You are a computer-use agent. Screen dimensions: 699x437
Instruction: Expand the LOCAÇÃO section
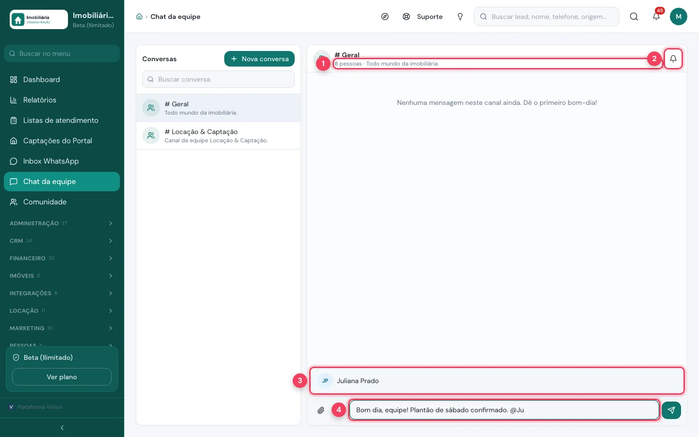(62, 311)
